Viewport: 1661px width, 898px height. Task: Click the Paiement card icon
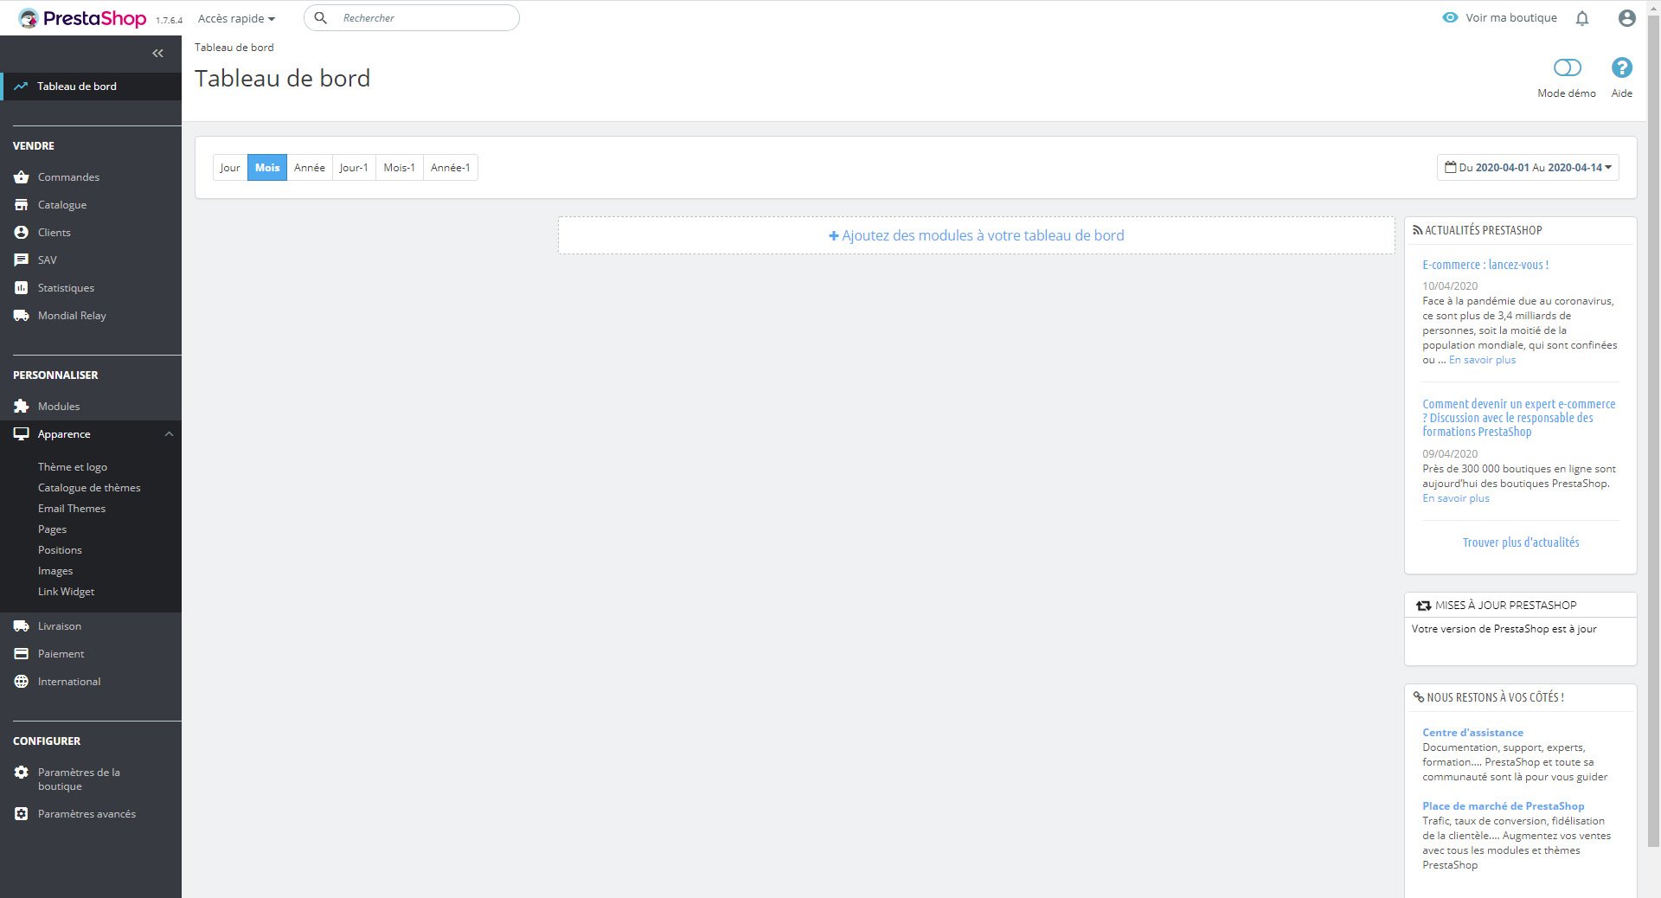22,654
